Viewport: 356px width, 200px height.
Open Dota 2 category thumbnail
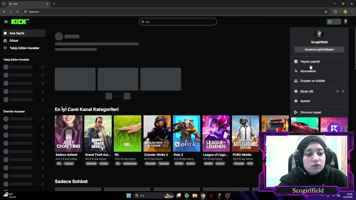(187, 133)
